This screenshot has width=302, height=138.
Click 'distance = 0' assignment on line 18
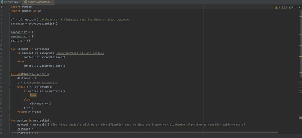coord(27,79)
